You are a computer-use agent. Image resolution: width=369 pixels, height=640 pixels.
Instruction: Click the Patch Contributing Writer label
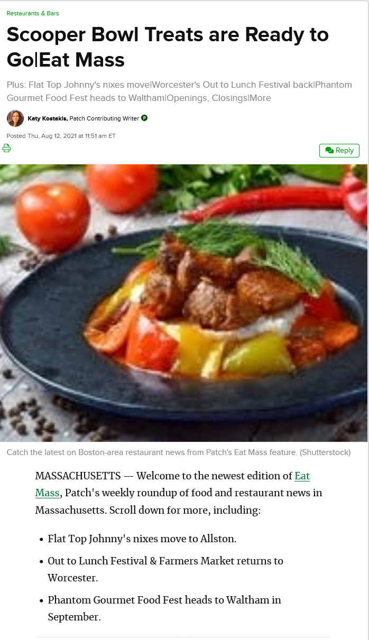[104, 118]
